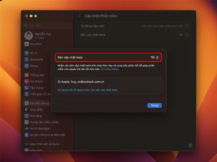The image size is (217, 162).
Task: Click the green zoom window button
Action: click(35, 16)
